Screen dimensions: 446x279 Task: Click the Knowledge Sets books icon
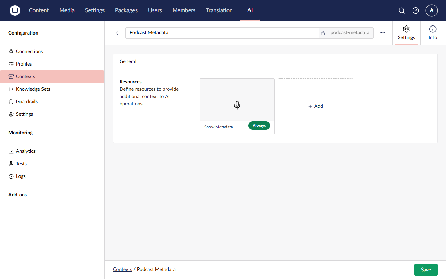point(11,89)
